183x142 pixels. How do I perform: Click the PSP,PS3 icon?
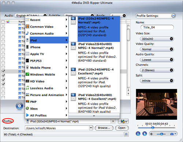[27, 61]
